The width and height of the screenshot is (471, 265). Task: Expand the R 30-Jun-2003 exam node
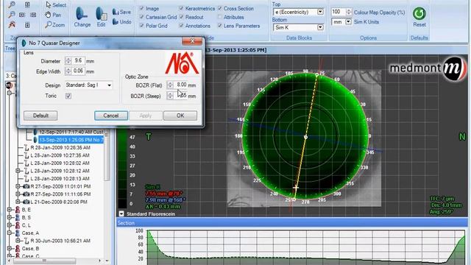pyautogui.click(x=18, y=241)
